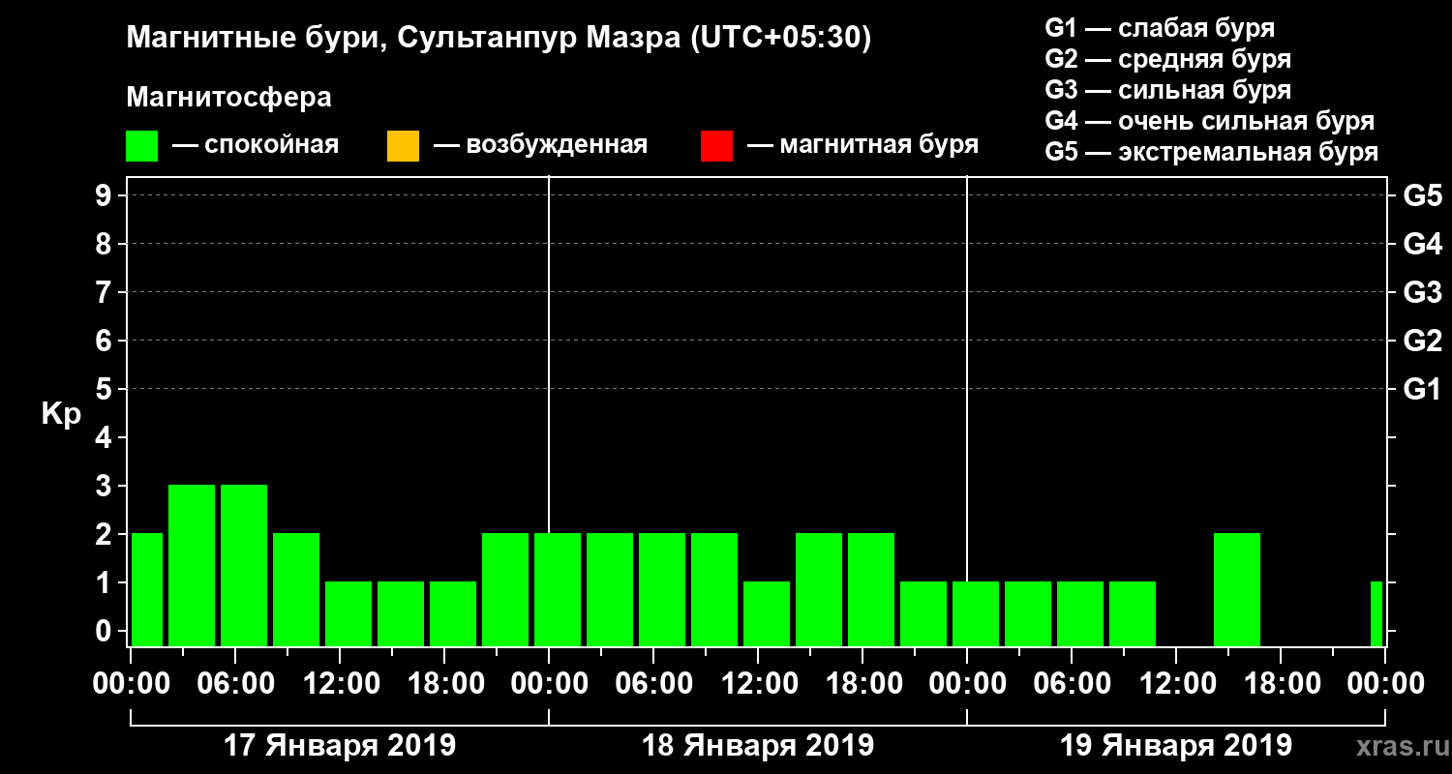Click the G1 label on the right axis

click(1422, 390)
